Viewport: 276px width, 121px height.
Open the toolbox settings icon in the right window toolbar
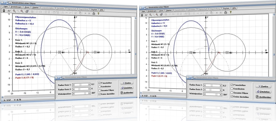tap(161, 14)
